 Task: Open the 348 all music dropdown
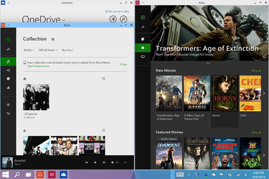point(48,50)
